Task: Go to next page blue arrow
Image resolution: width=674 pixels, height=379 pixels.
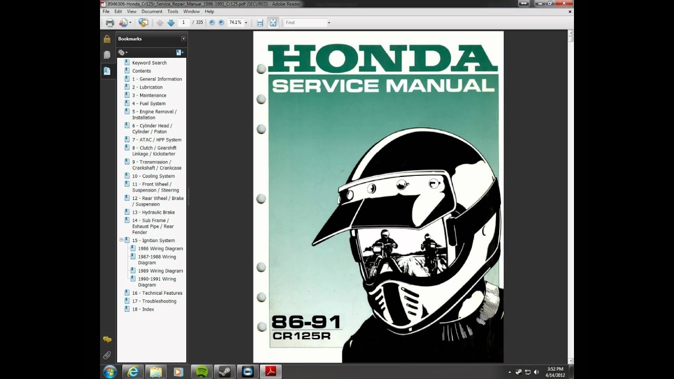Action: 171,23
